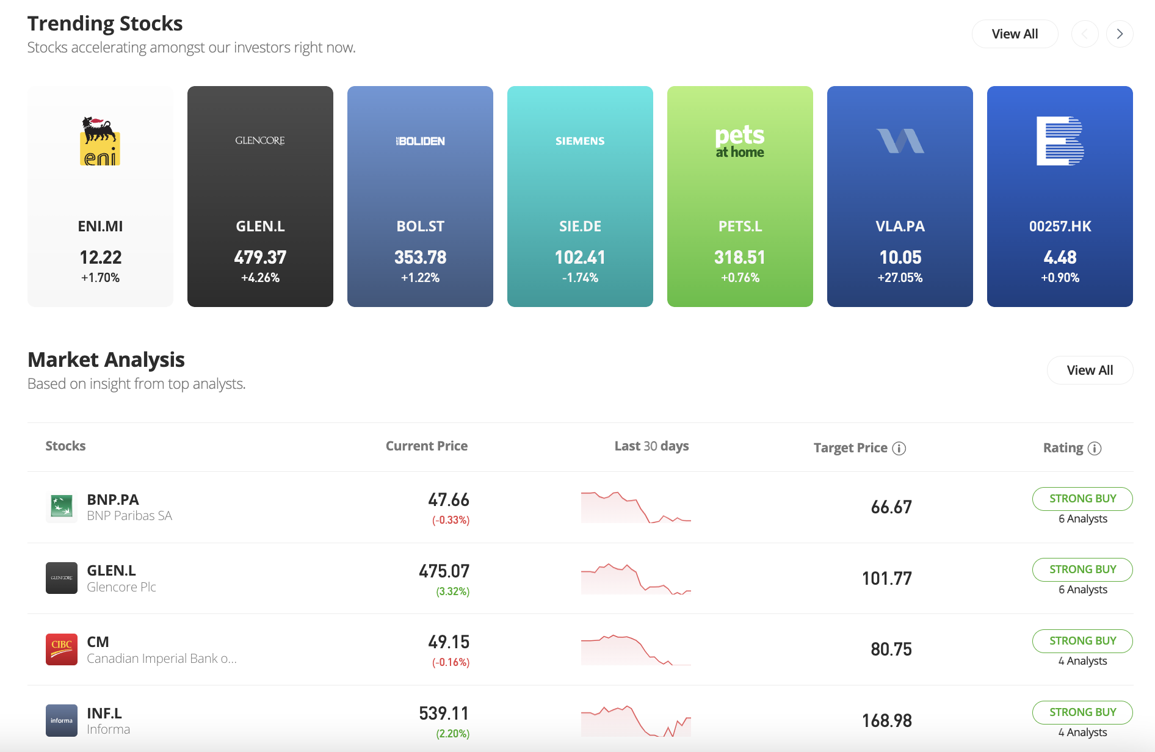Screen dimensions: 1155x752
Task: Click the VLA.PA ticker label
Action: (900, 226)
